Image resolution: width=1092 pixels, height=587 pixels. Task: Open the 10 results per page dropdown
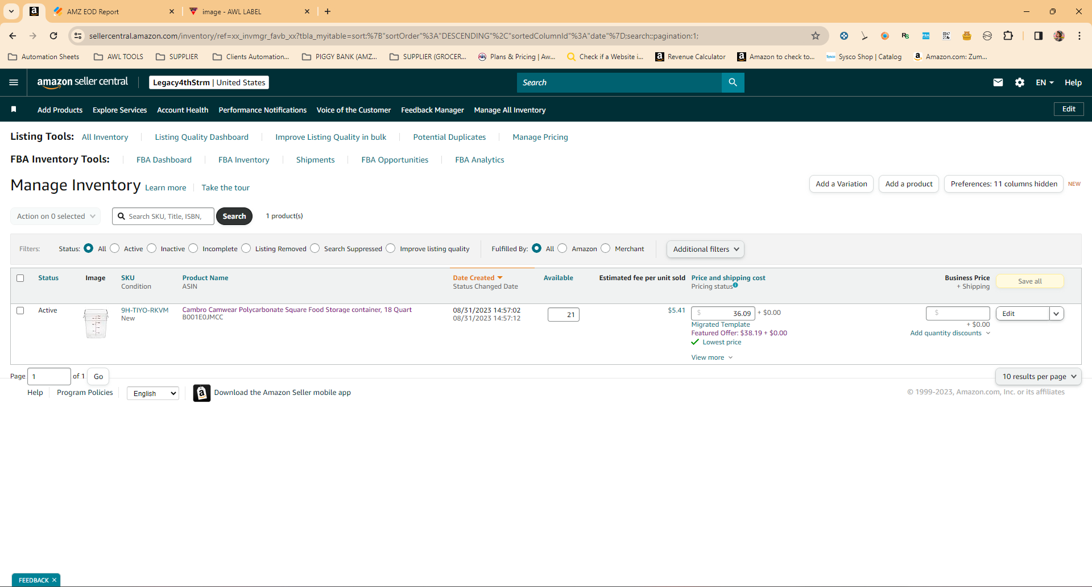[x=1039, y=376]
